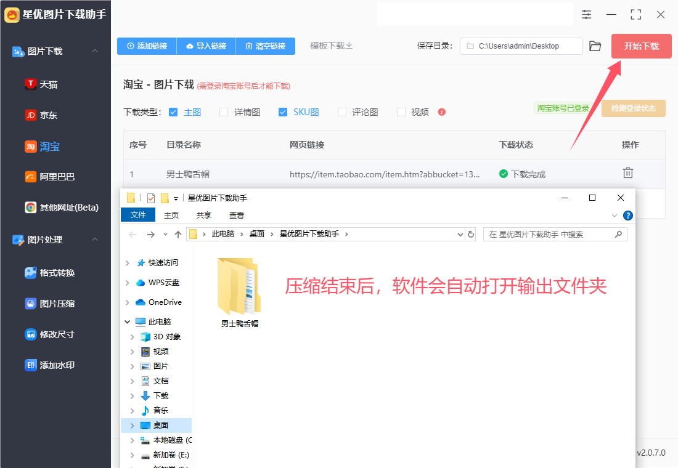
Task: Click 清空链接 button
Action: point(266,46)
